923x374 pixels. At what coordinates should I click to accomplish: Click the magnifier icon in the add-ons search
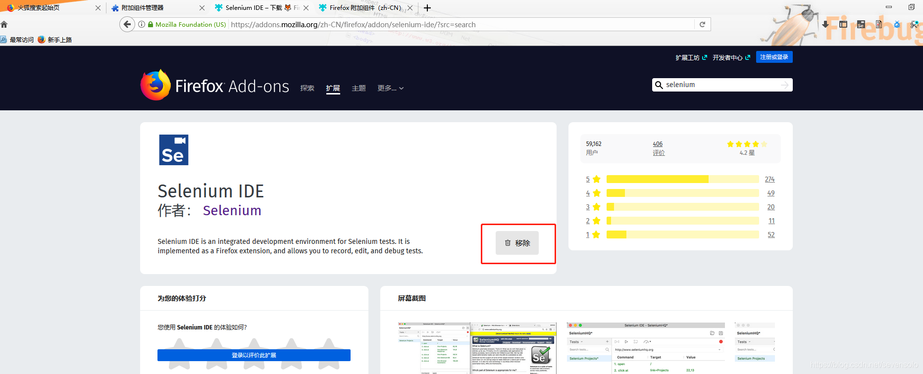[659, 85]
